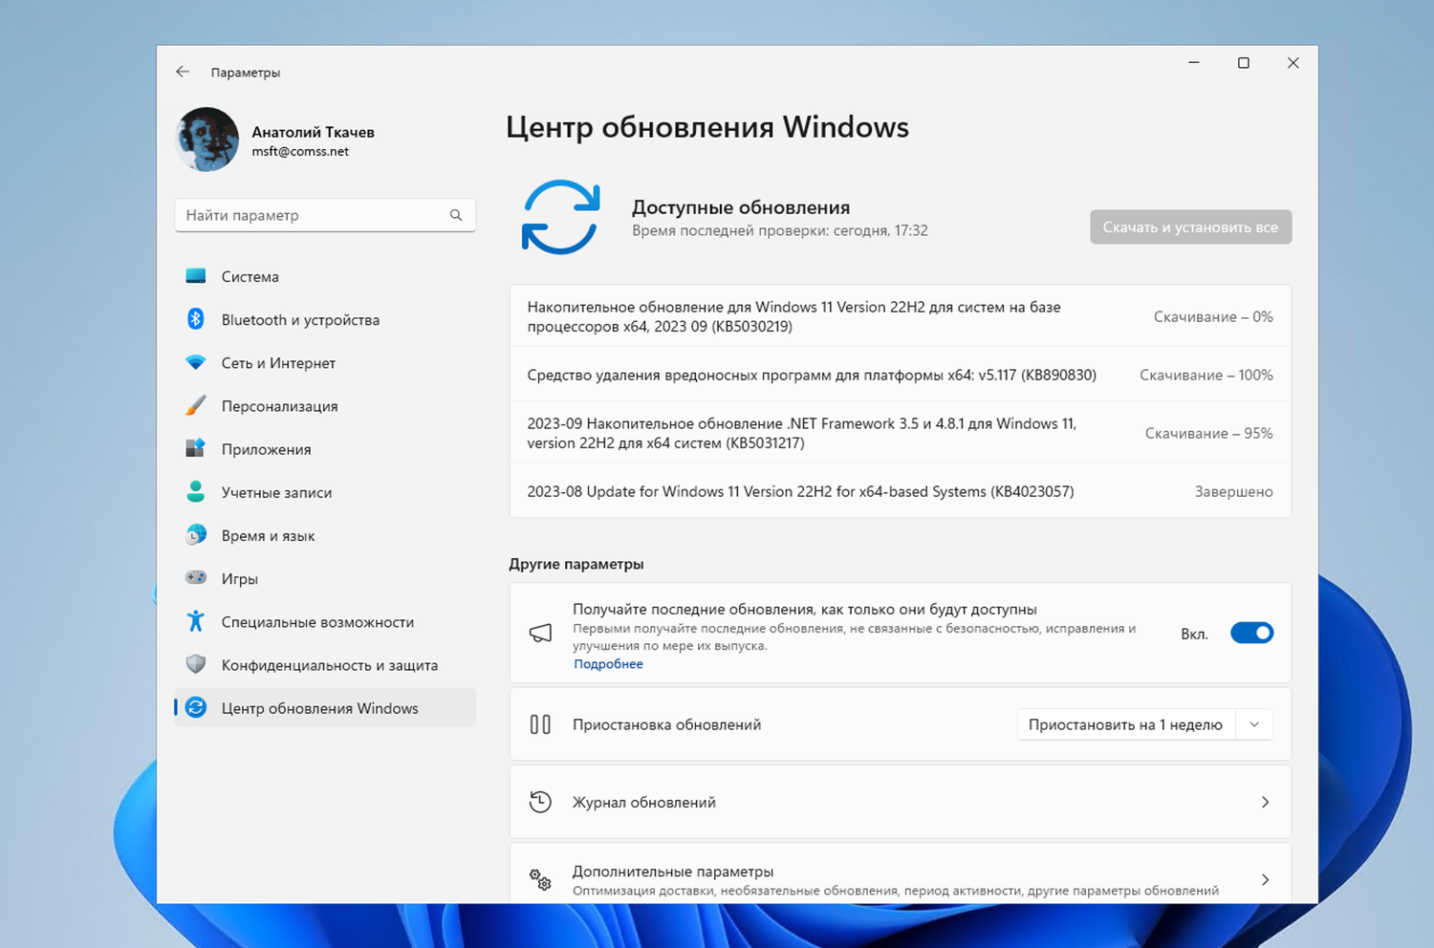The width and height of the screenshot is (1434, 948).
Task: Open the Система settings section
Action: pos(325,276)
